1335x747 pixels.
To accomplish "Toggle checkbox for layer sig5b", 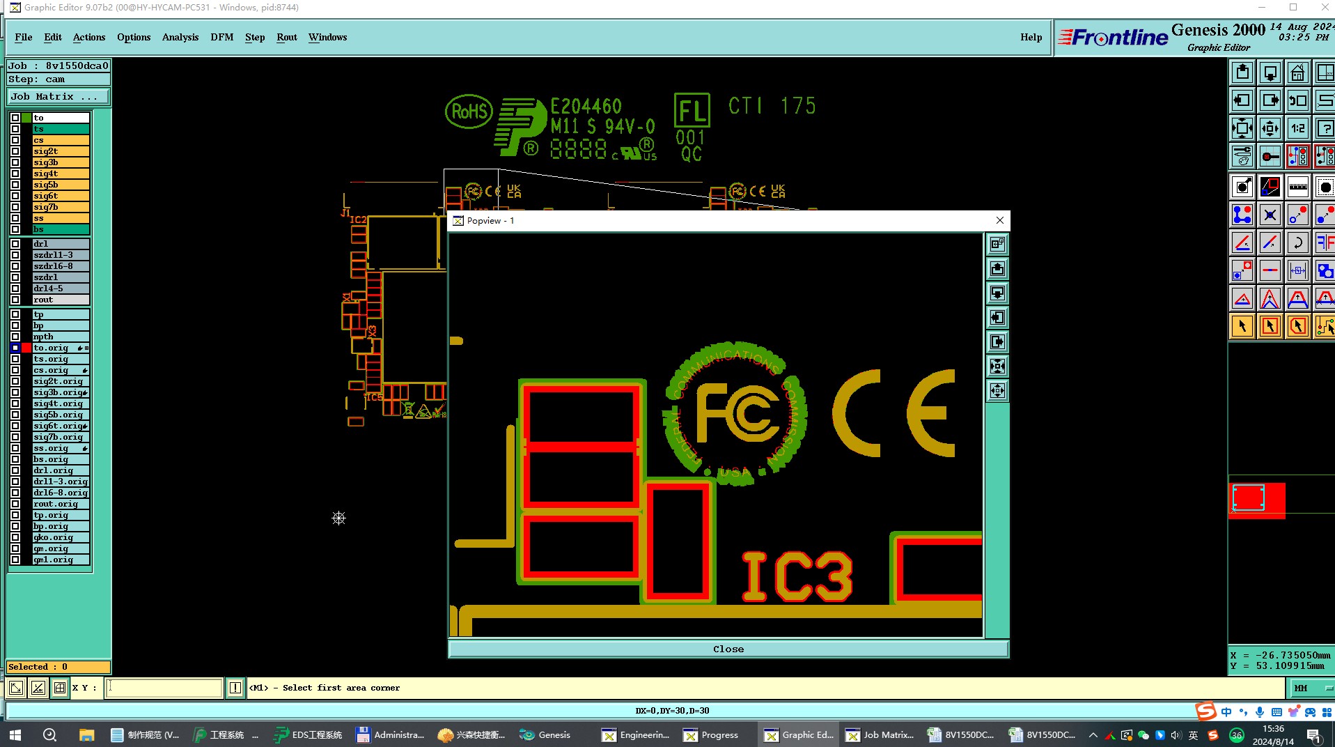I will (15, 185).
